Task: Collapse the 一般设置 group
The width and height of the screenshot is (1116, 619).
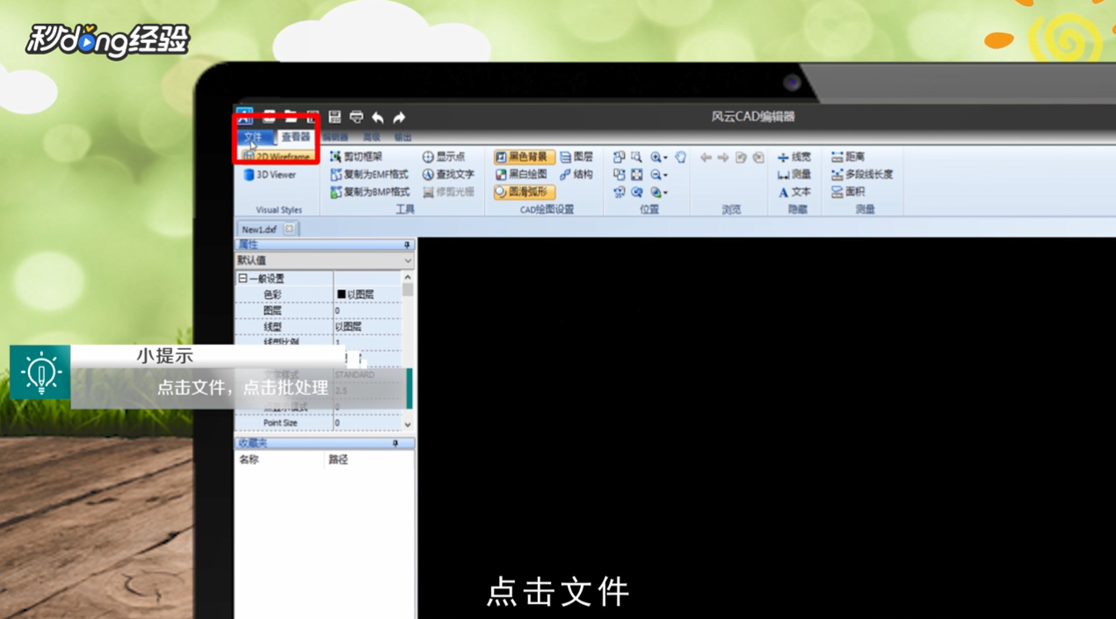Action: (x=242, y=279)
